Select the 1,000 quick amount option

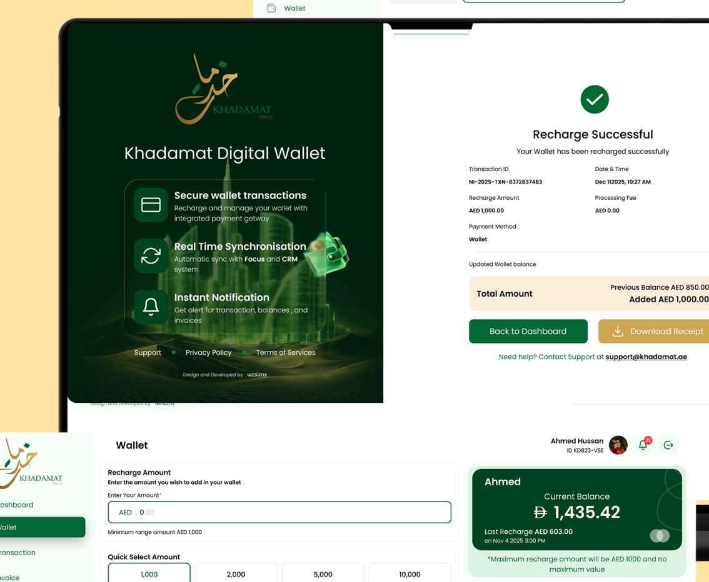coord(149,574)
